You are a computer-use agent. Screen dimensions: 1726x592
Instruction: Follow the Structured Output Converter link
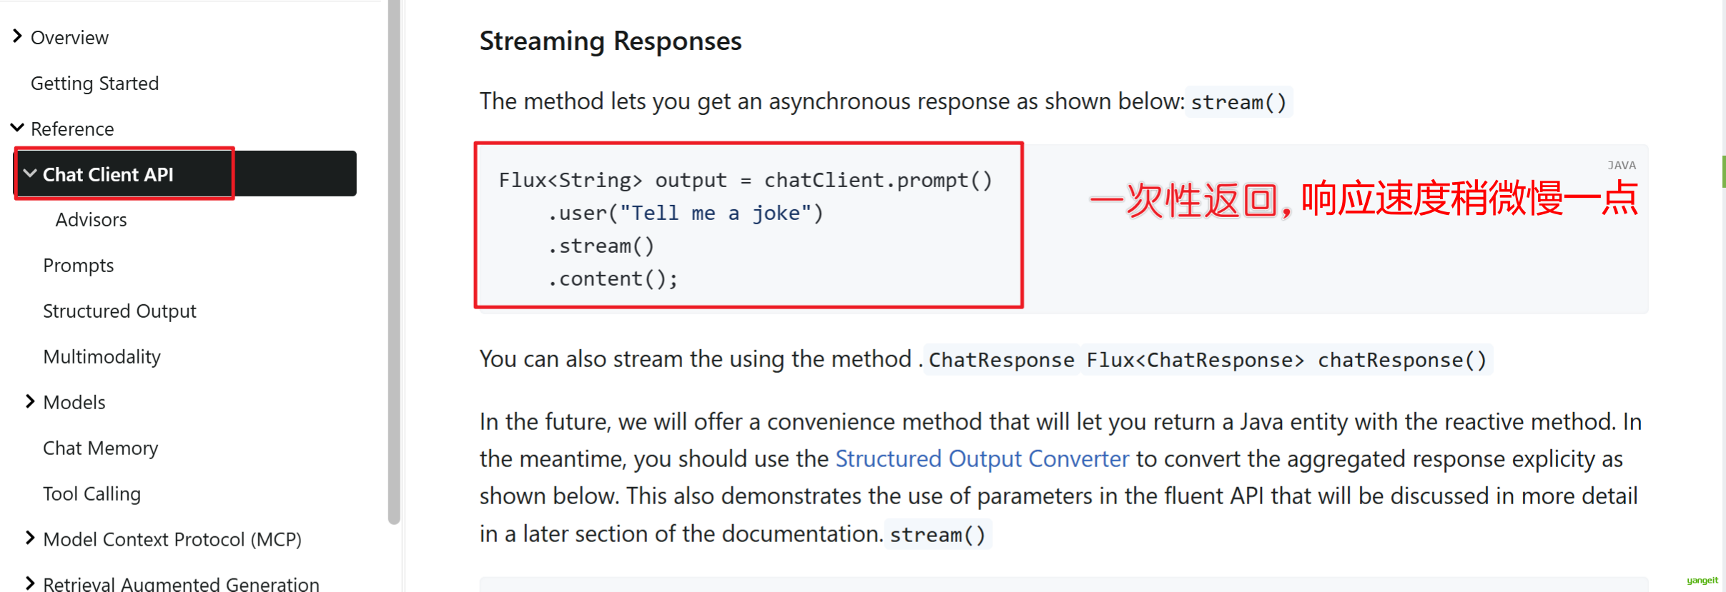click(982, 458)
